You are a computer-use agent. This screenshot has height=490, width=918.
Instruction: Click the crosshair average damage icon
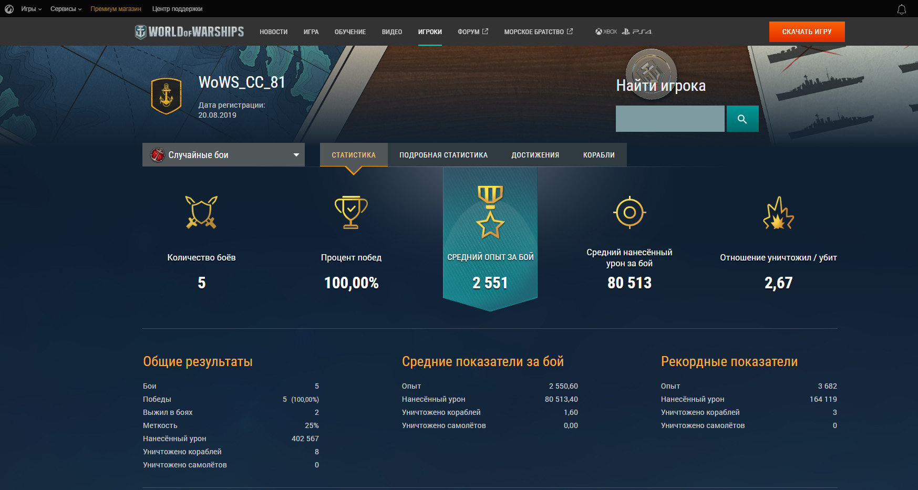click(x=630, y=212)
